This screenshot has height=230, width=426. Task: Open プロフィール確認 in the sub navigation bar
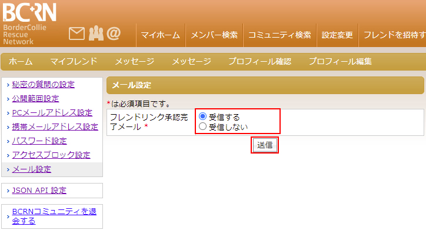(259, 61)
